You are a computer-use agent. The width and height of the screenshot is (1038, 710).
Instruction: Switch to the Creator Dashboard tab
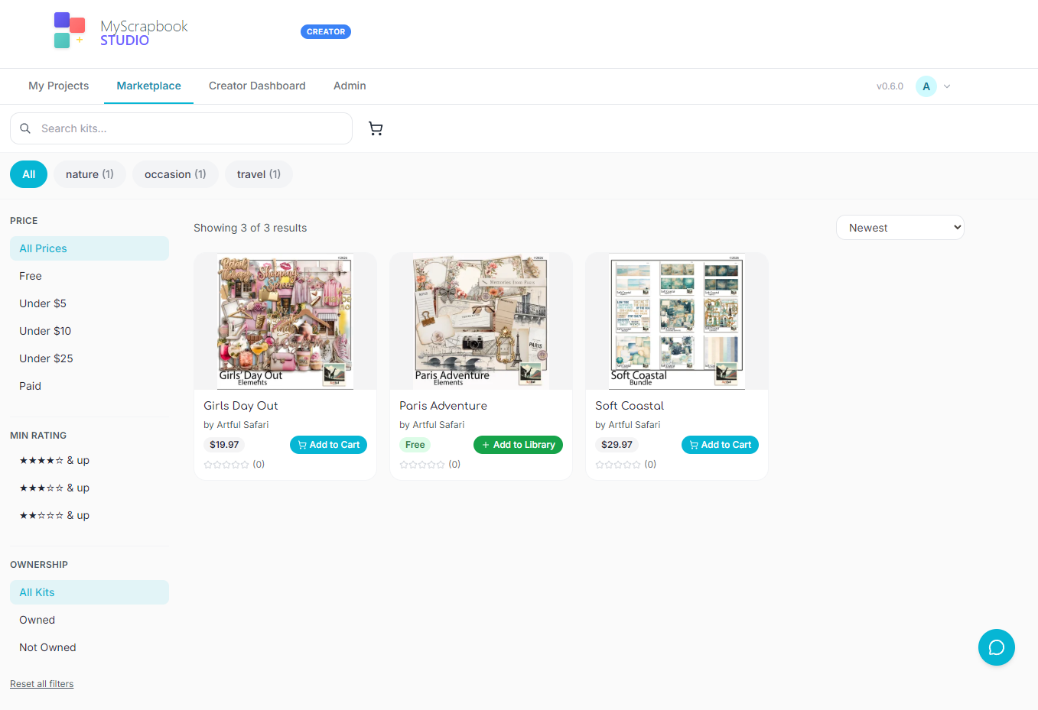(257, 86)
